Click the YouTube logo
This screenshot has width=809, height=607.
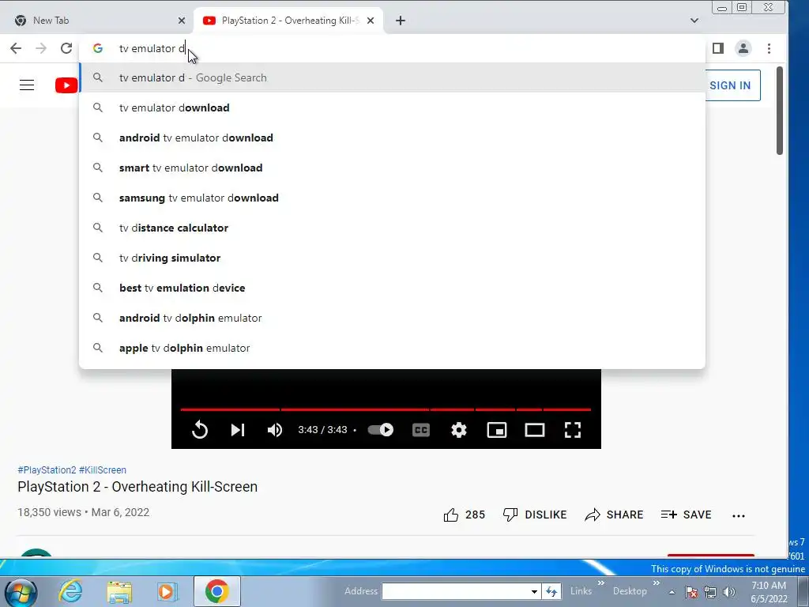pyautogui.click(x=66, y=85)
